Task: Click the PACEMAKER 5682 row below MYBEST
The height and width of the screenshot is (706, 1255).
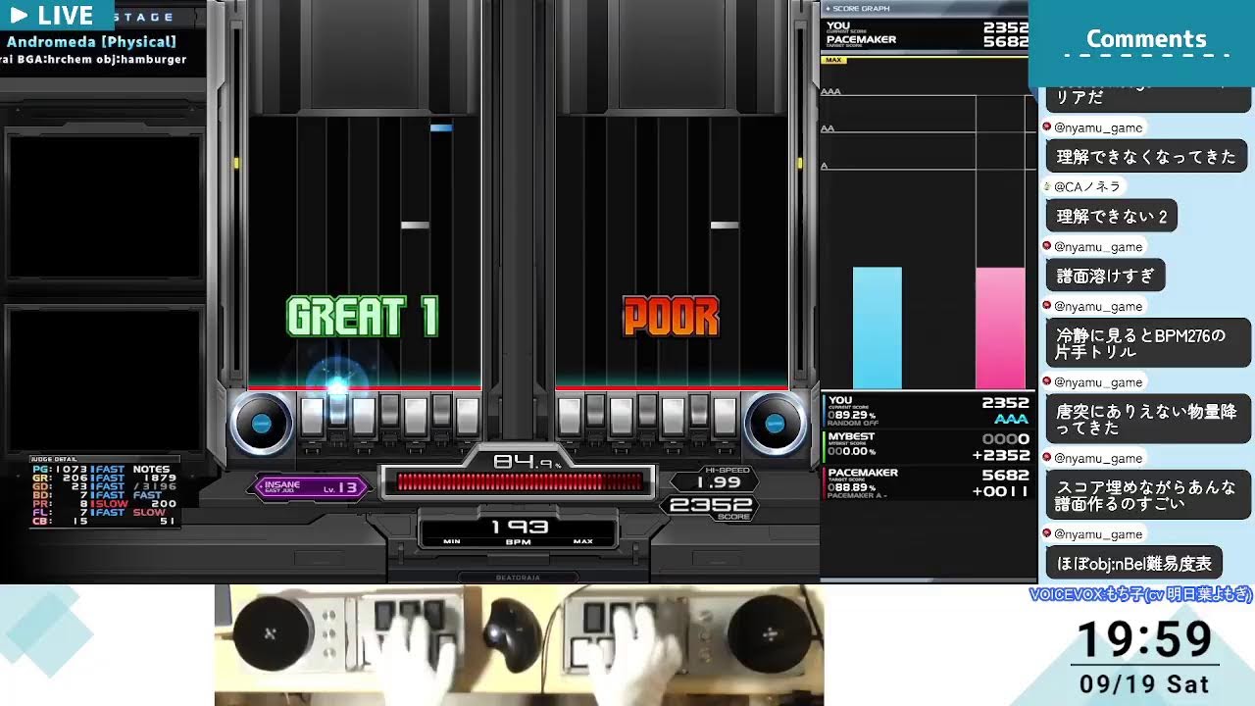Action: pos(928,483)
